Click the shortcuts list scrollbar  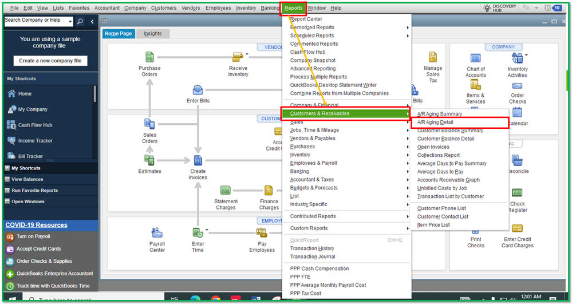tap(95, 94)
